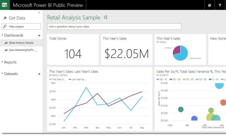This screenshot has width=226, height=136.
Task: Open This Year's Sales by Chain tile title
Action: (x=168, y=38)
